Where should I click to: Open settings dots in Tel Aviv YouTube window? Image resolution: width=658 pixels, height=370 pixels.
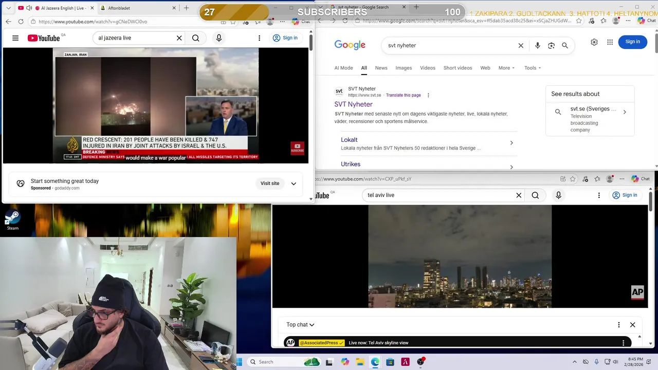click(599, 195)
